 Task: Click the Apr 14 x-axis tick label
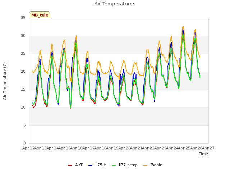click(x=52, y=148)
